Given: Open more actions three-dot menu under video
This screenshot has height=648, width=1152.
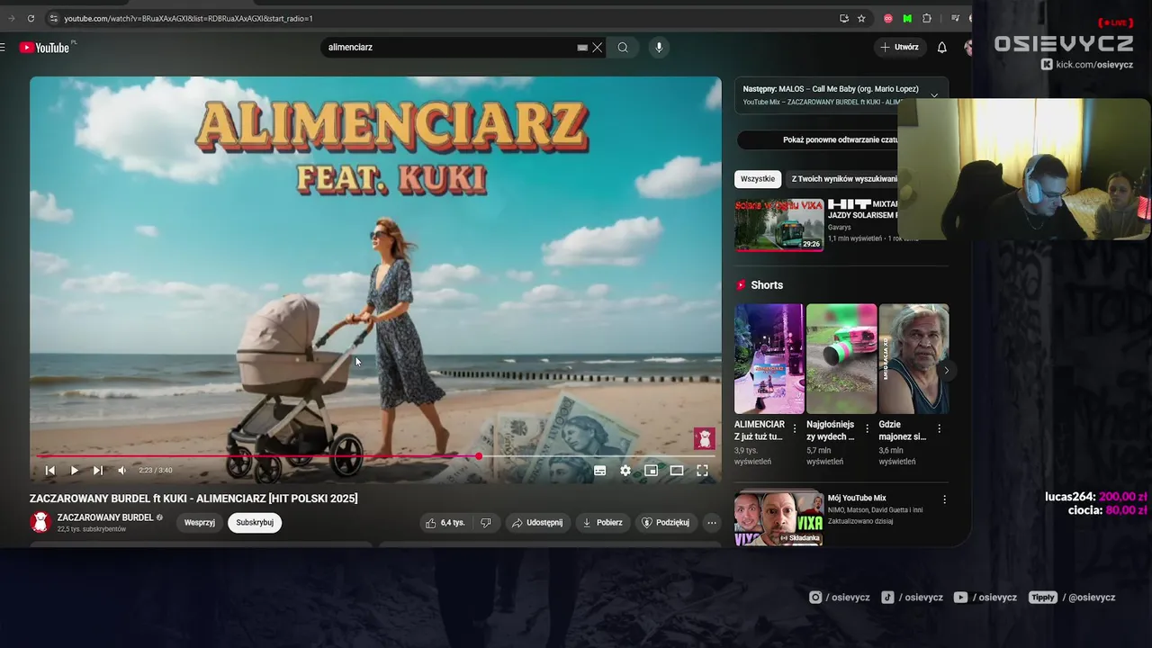Looking at the screenshot, I should pos(712,523).
